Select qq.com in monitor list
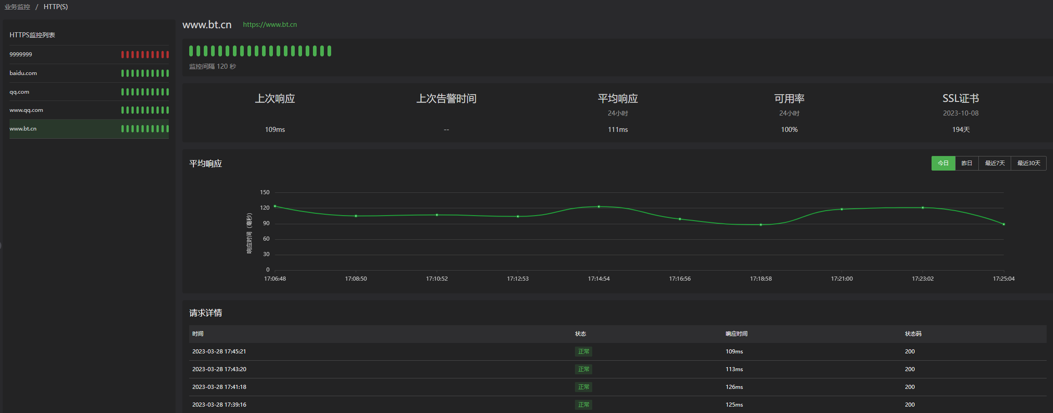 tap(20, 92)
